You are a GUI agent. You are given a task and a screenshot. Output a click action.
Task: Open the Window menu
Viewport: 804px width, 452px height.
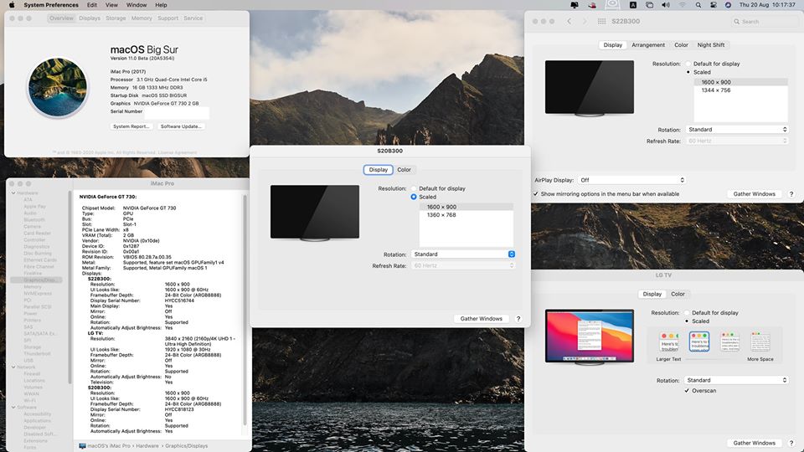click(137, 5)
